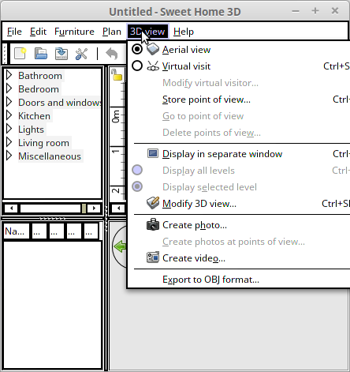Select the Miscellaneous tree label
The width and height of the screenshot is (350, 372).
click(50, 156)
